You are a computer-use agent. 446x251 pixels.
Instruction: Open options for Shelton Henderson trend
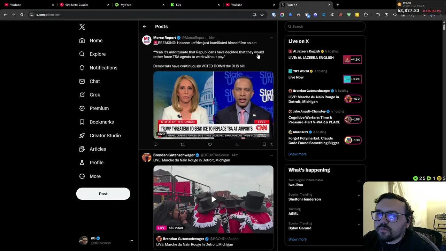coord(360,196)
